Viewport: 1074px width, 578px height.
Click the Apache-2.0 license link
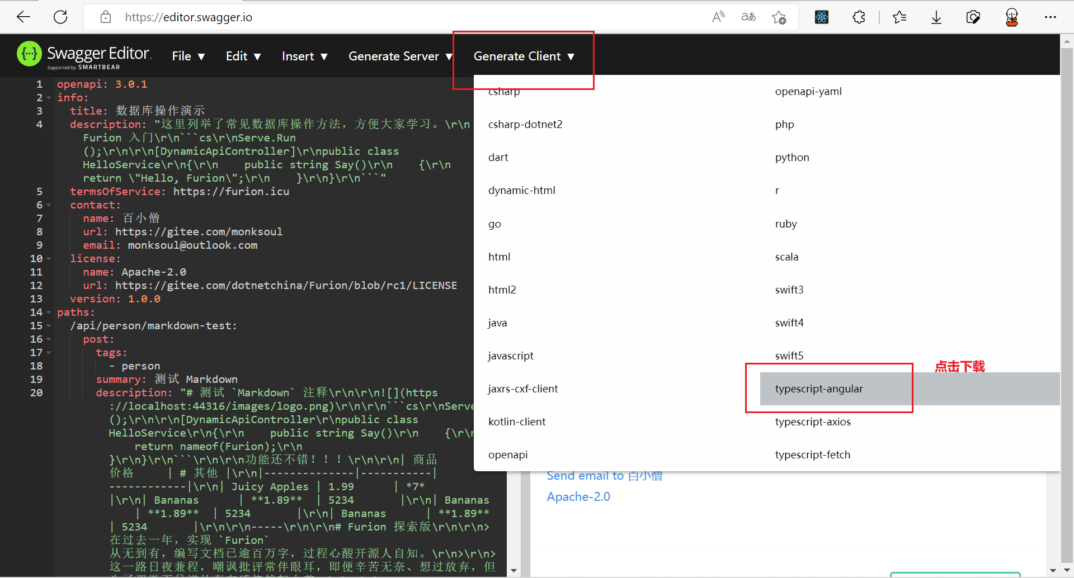[x=578, y=496]
